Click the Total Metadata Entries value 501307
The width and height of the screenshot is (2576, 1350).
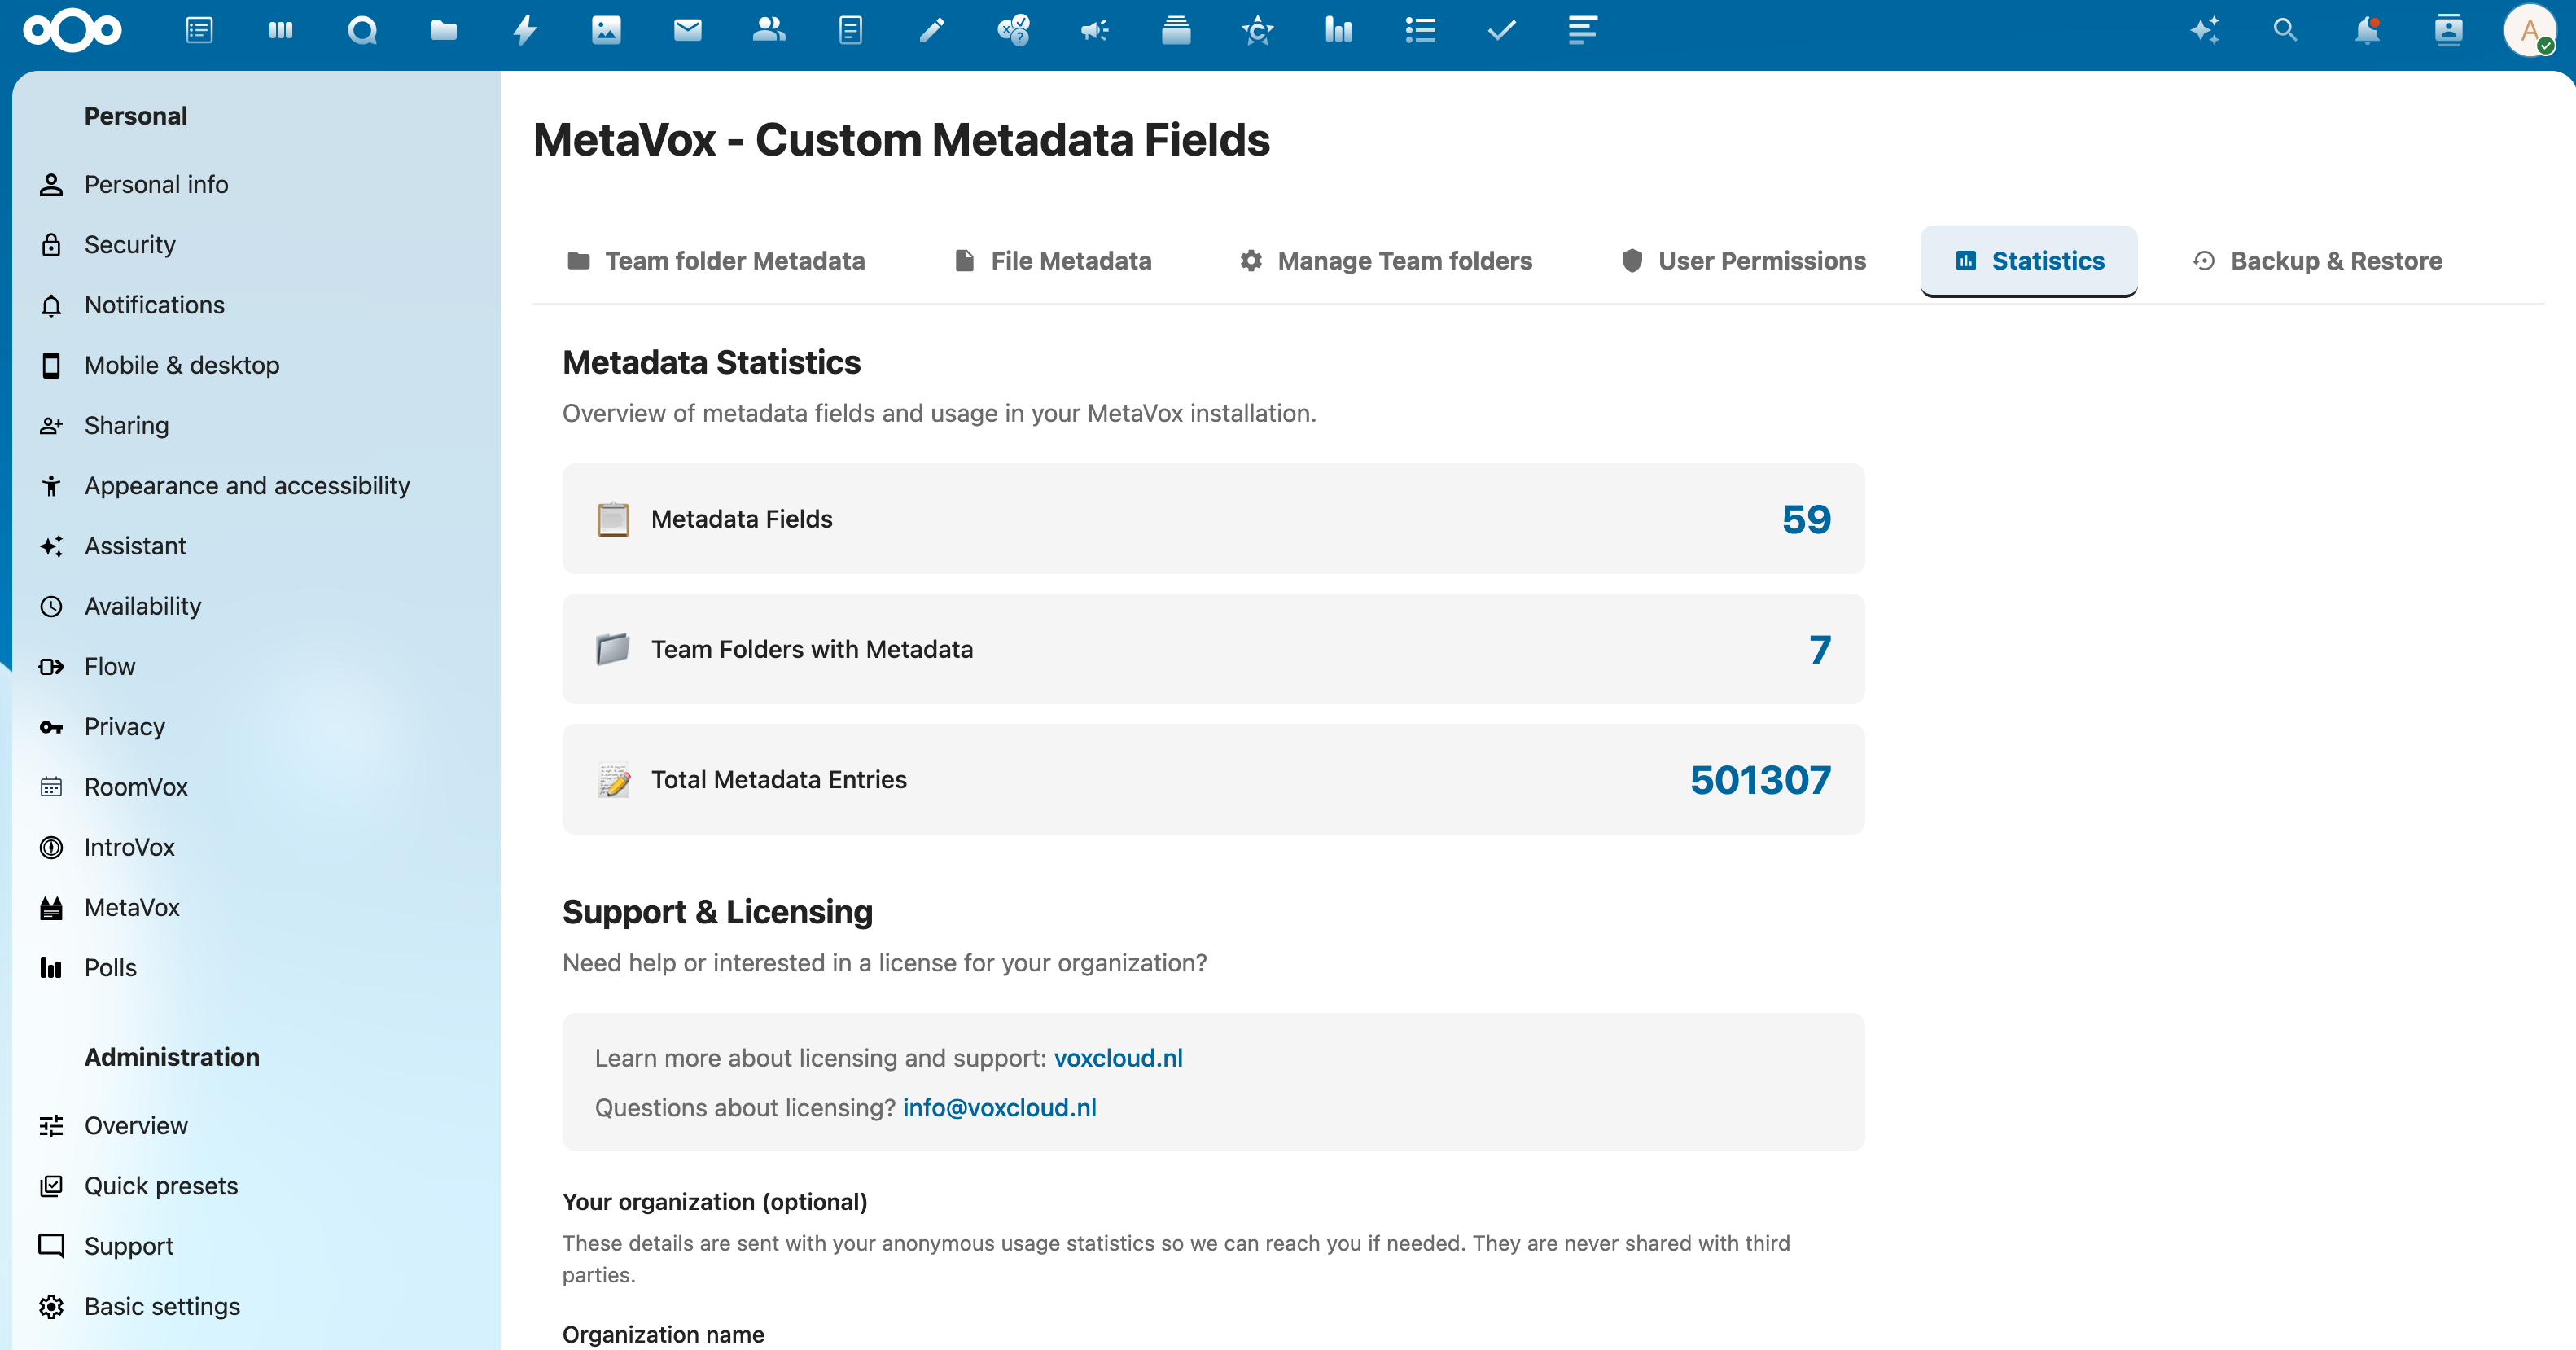point(1760,780)
